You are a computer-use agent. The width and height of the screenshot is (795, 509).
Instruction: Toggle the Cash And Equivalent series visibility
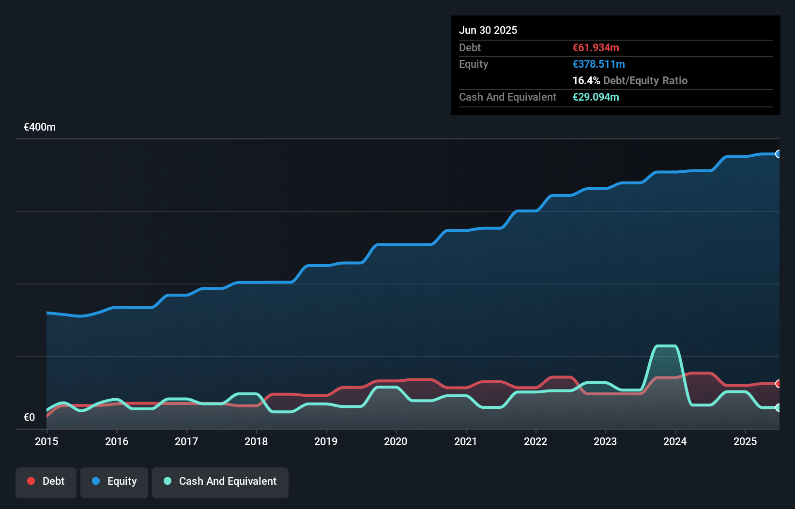(x=220, y=482)
